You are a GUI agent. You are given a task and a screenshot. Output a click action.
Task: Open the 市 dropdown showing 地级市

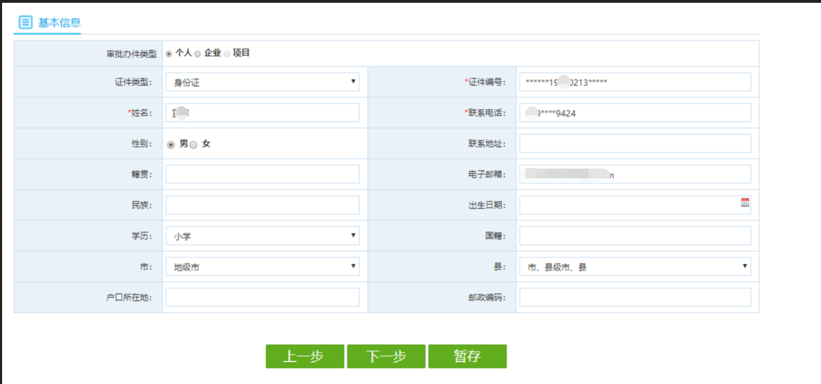tap(262, 266)
